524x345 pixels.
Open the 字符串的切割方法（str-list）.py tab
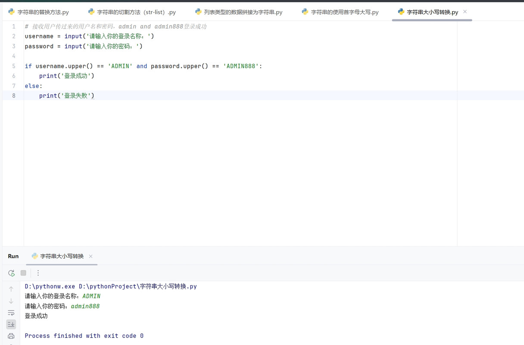(x=132, y=12)
